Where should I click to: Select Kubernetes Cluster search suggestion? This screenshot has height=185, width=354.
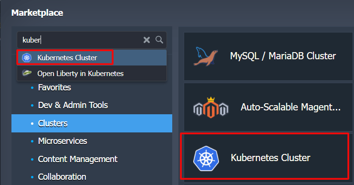[92, 58]
